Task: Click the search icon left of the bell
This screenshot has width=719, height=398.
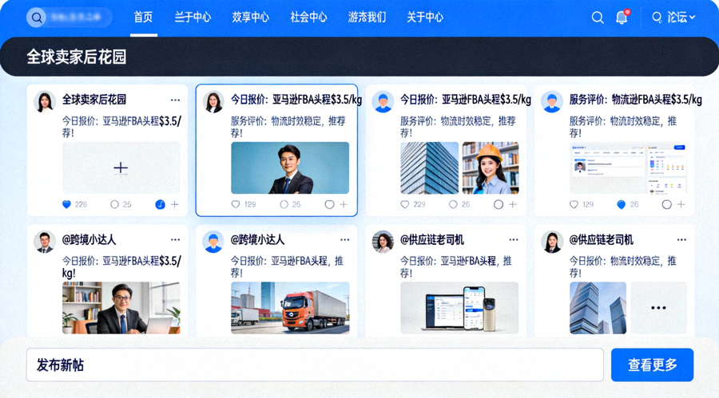Action: click(598, 18)
